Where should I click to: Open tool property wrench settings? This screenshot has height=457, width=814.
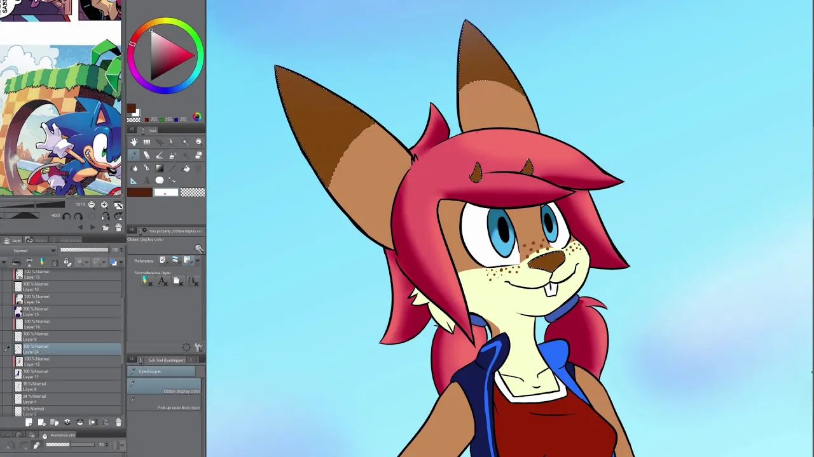pos(199,347)
